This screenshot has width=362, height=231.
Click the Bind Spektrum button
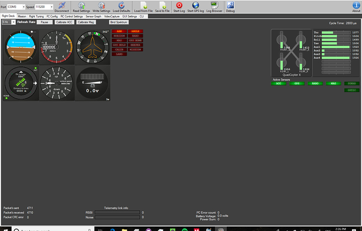[119, 22]
